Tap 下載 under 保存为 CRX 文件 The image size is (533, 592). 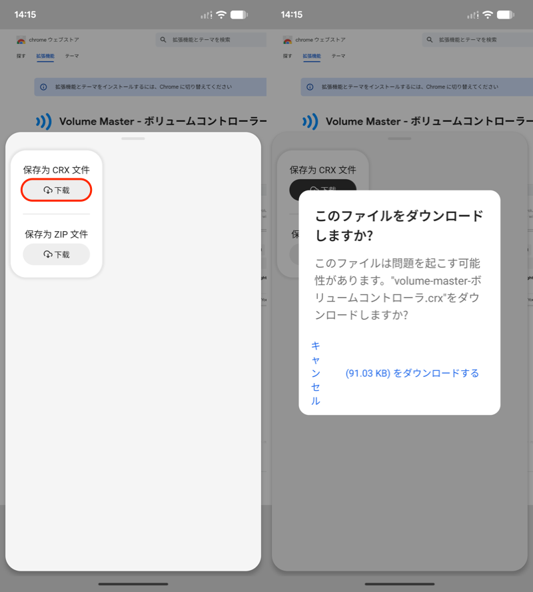click(x=56, y=190)
